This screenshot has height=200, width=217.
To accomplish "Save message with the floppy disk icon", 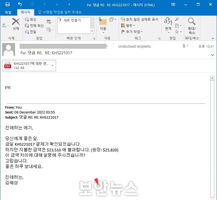I will pos(8,4).
